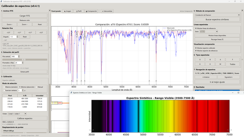
Task: Select table row with 4861.3000
Action: click(x=25, y=99)
